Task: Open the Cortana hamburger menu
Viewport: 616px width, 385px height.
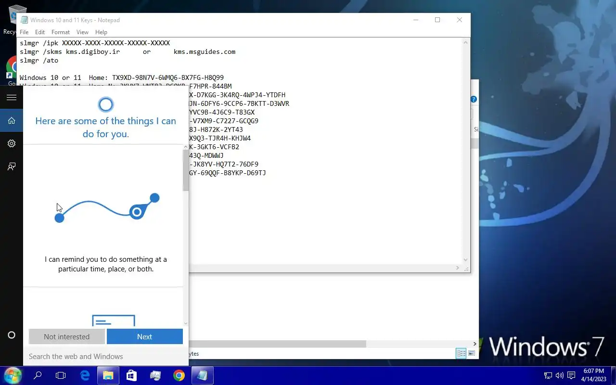Action: tap(12, 97)
